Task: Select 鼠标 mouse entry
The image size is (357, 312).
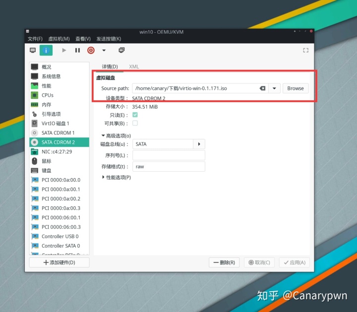Action: pyautogui.click(x=59, y=161)
